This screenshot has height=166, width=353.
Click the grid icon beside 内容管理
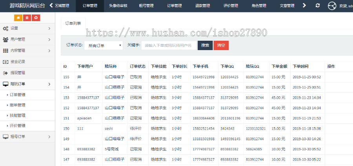tap(5, 51)
